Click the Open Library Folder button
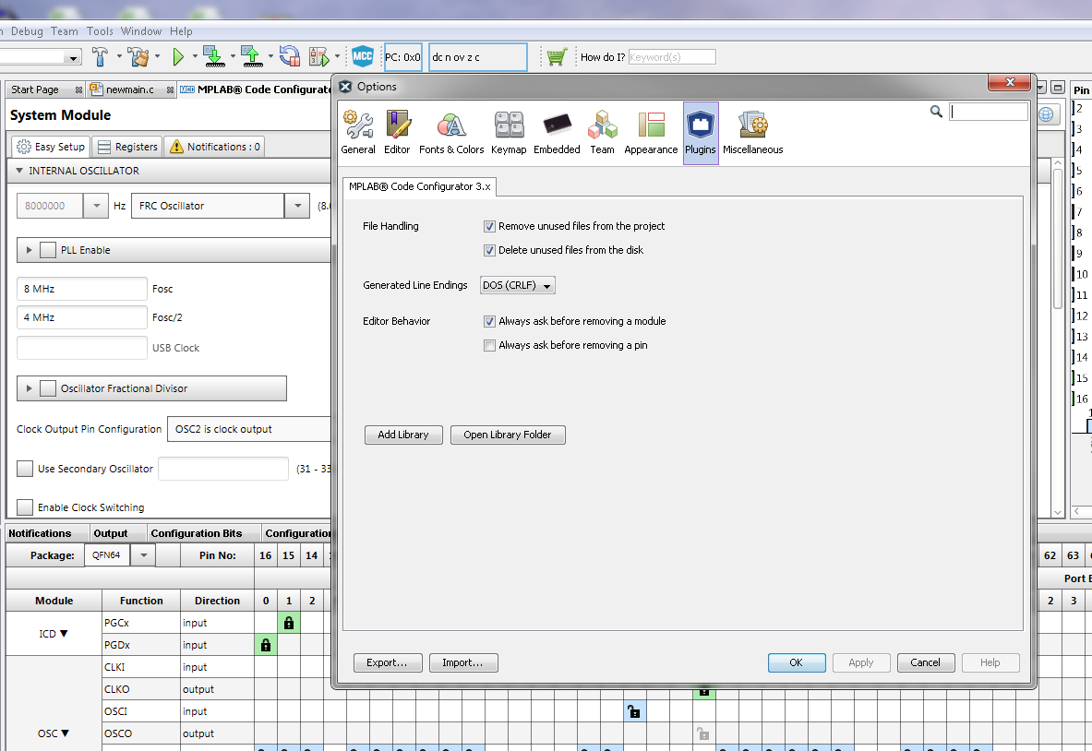This screenshot has height=751, width=1092. point(508,435)
